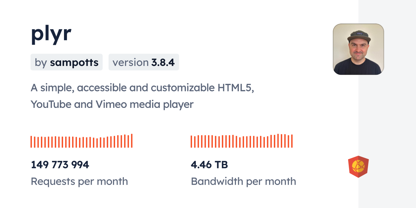Click the last bar in requests chart
This screenshot has height=208, width=416.
coord(132,141)
